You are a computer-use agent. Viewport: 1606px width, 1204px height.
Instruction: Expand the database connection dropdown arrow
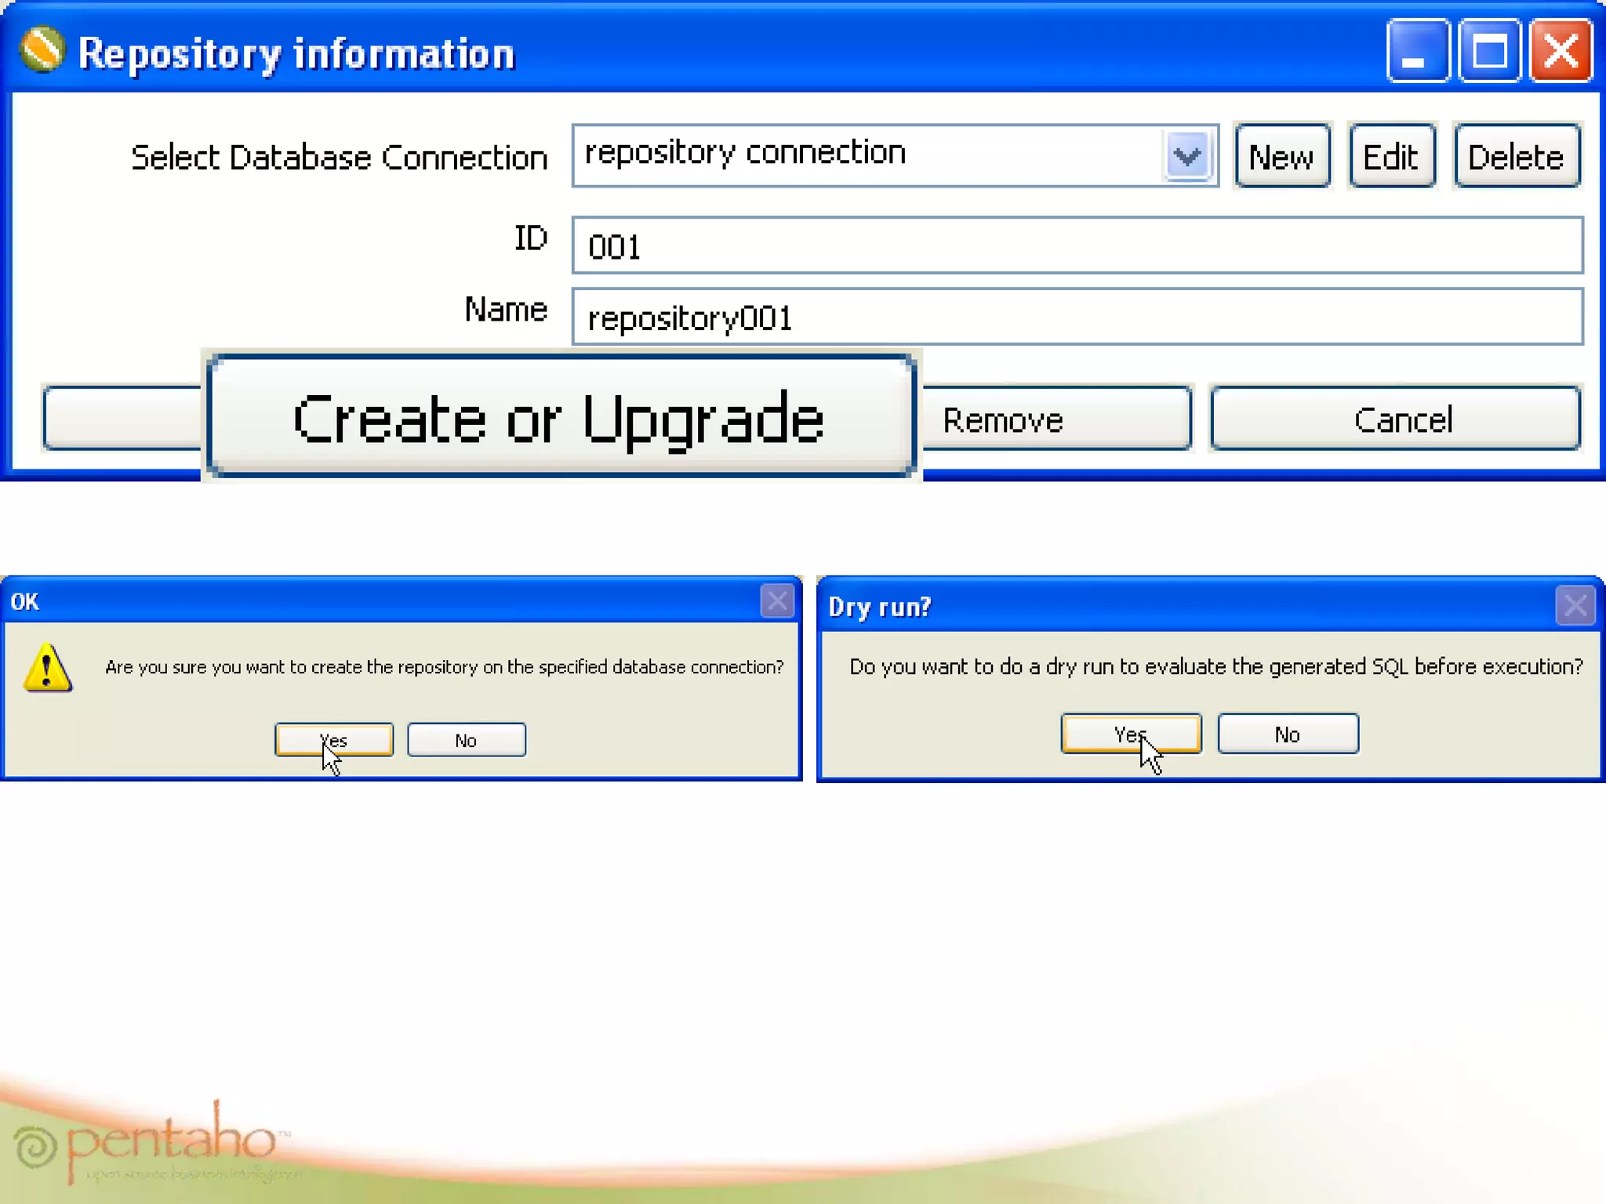point(1187,157)
